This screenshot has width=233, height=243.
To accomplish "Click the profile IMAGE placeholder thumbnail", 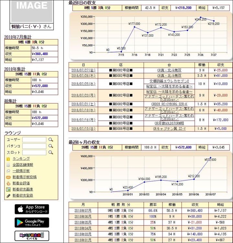I will click(x=32, y=11).
